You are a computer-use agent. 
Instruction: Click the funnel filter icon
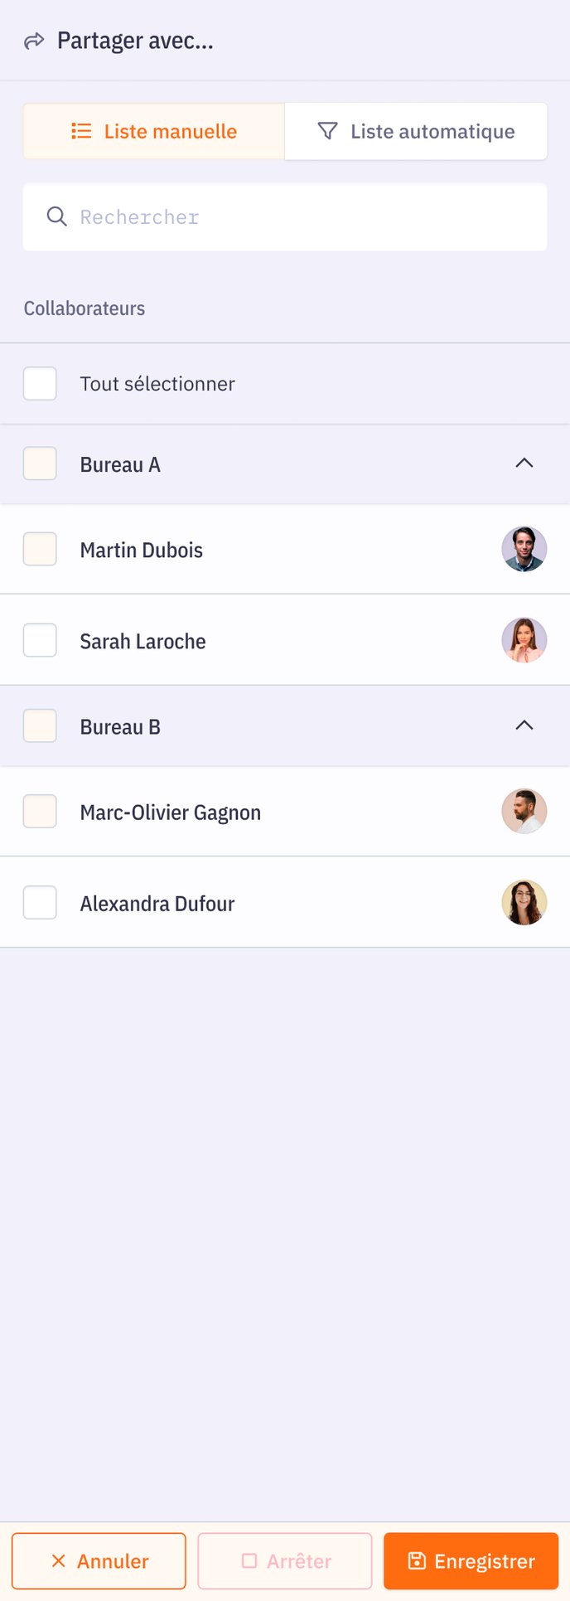(328, 131)
